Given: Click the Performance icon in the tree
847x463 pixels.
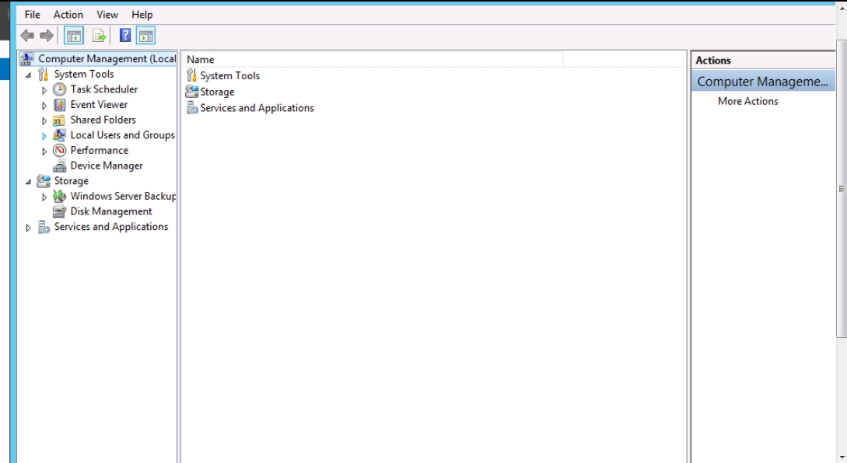Looking at the screenshot, I should point(59,151).
